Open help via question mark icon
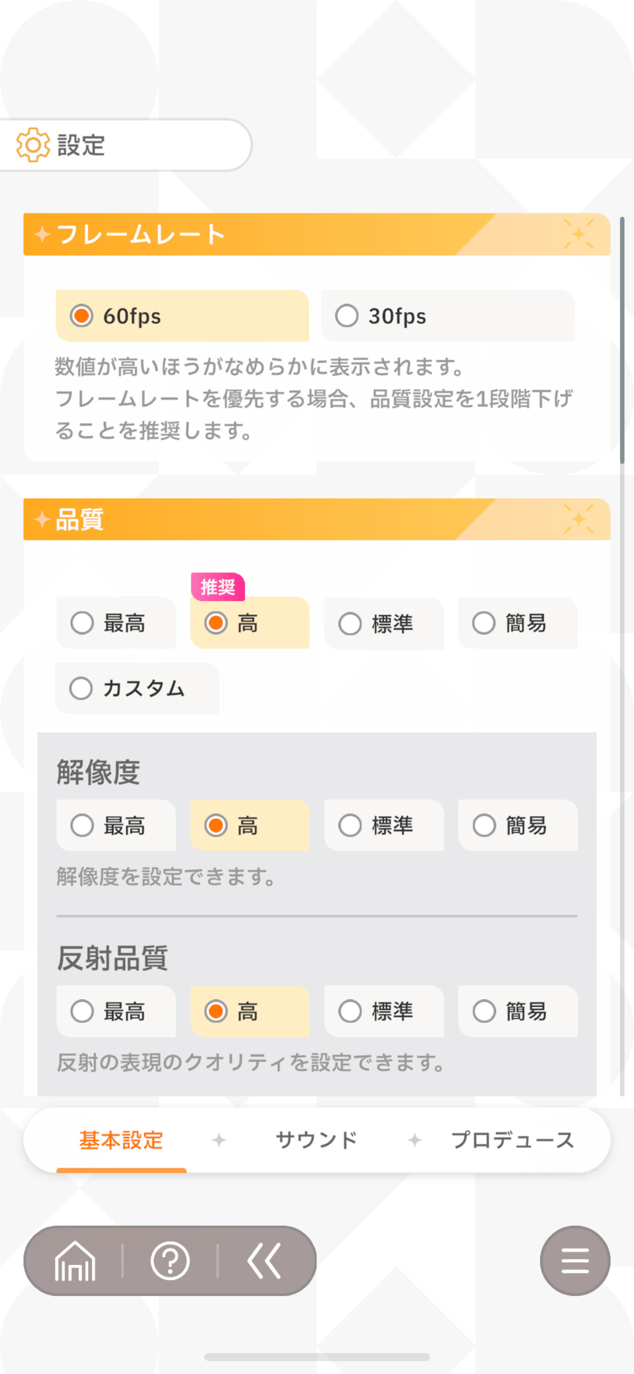634x1374 pixels. click(170, 1261)
